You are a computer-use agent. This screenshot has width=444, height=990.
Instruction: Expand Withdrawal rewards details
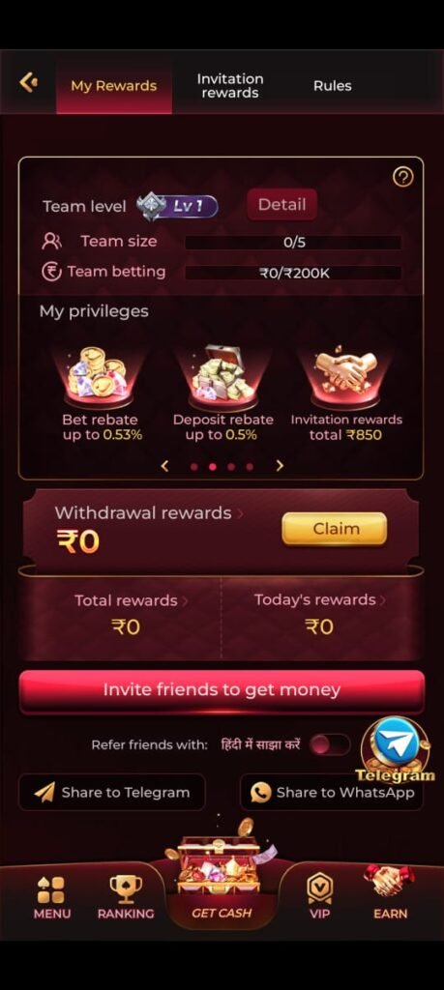click(149, 512)
